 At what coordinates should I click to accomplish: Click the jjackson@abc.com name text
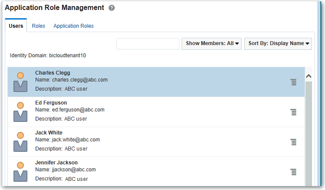click(74, 170)
